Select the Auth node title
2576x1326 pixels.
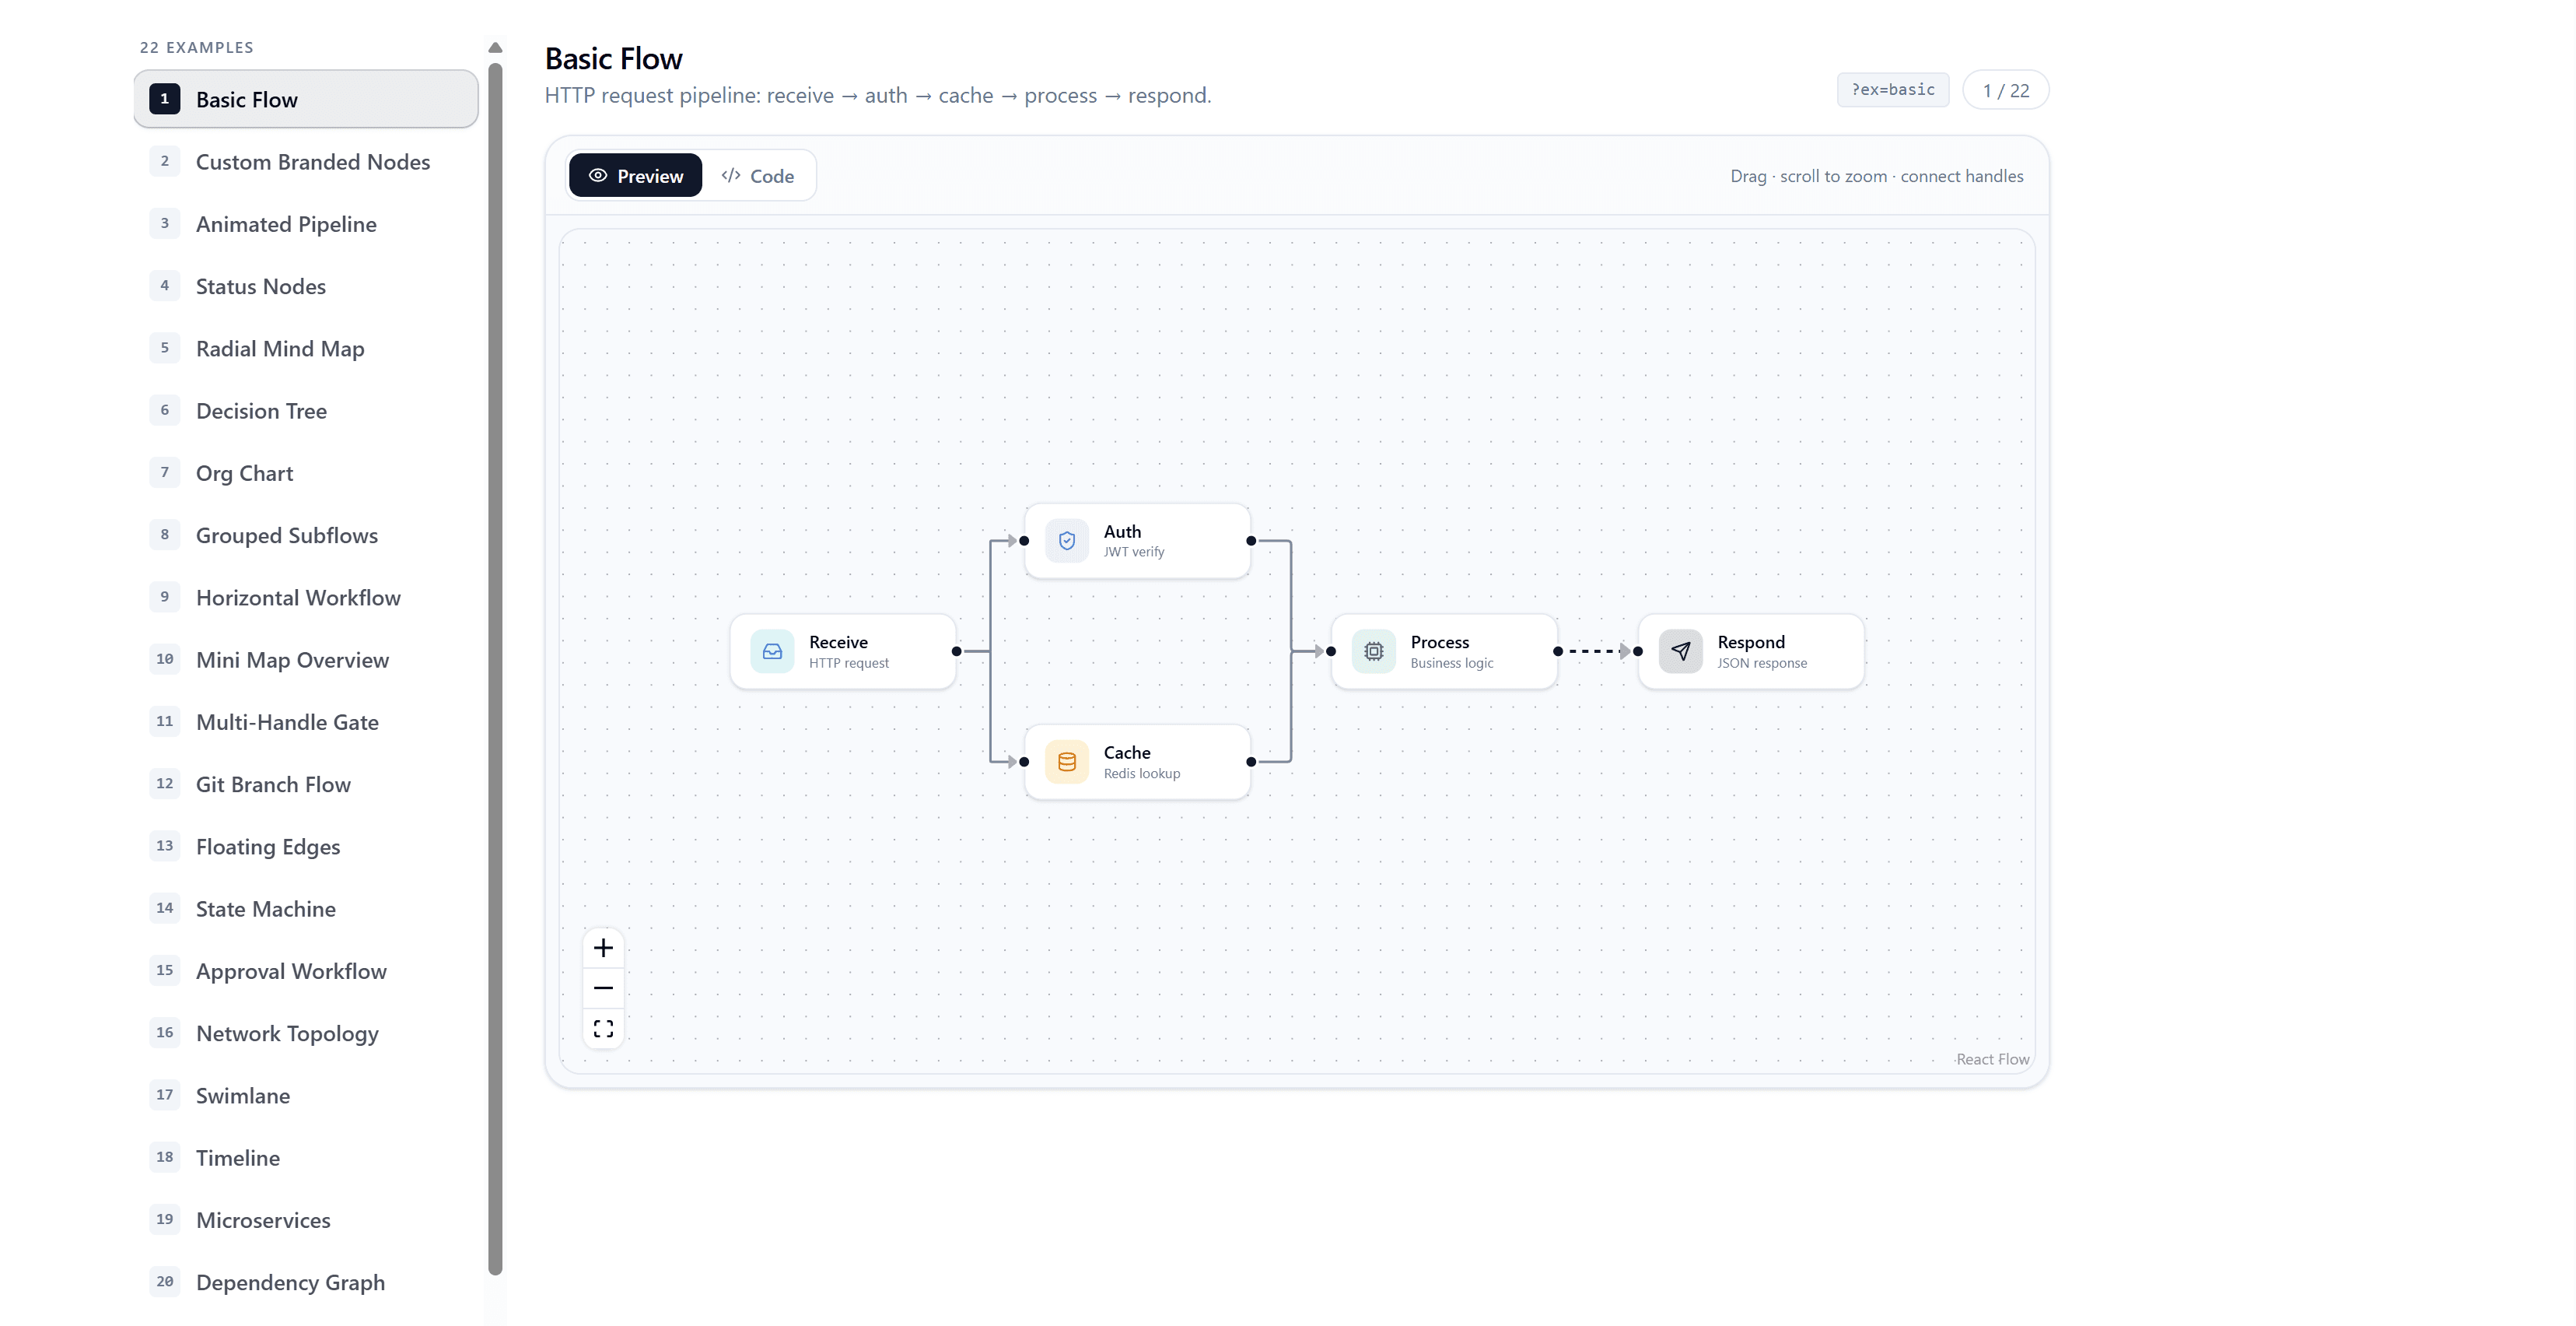(1122, 531)
